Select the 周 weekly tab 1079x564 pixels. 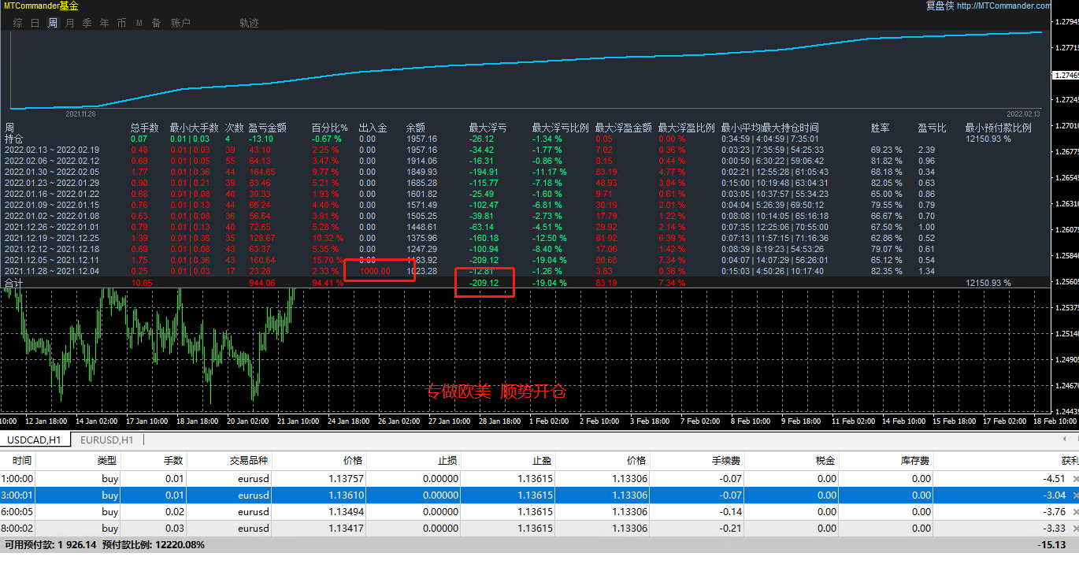[52, 23]
